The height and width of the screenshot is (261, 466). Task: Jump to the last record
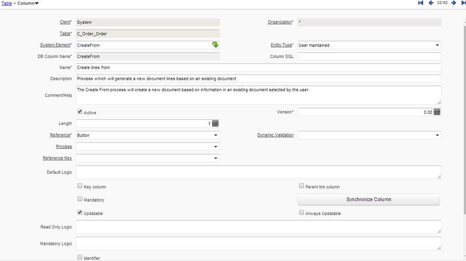point(463,3)
